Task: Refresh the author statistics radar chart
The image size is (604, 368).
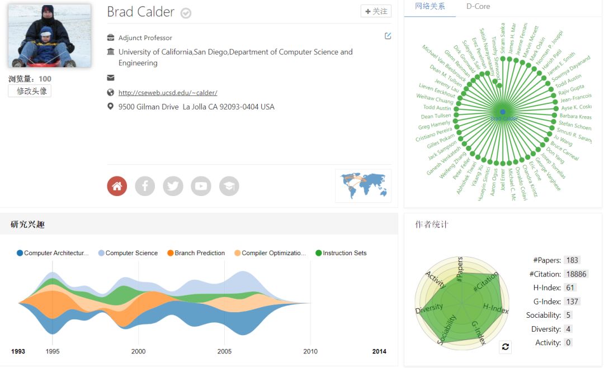Action: pos(506,347)
